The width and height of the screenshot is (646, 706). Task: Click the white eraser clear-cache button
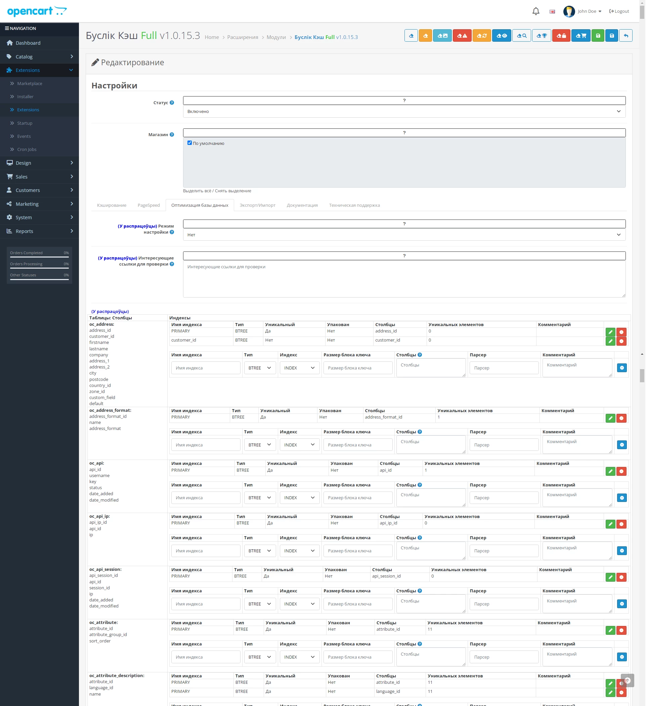coord(411,36)
